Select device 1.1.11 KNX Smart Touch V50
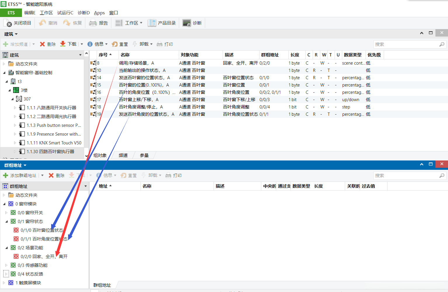 54,143
